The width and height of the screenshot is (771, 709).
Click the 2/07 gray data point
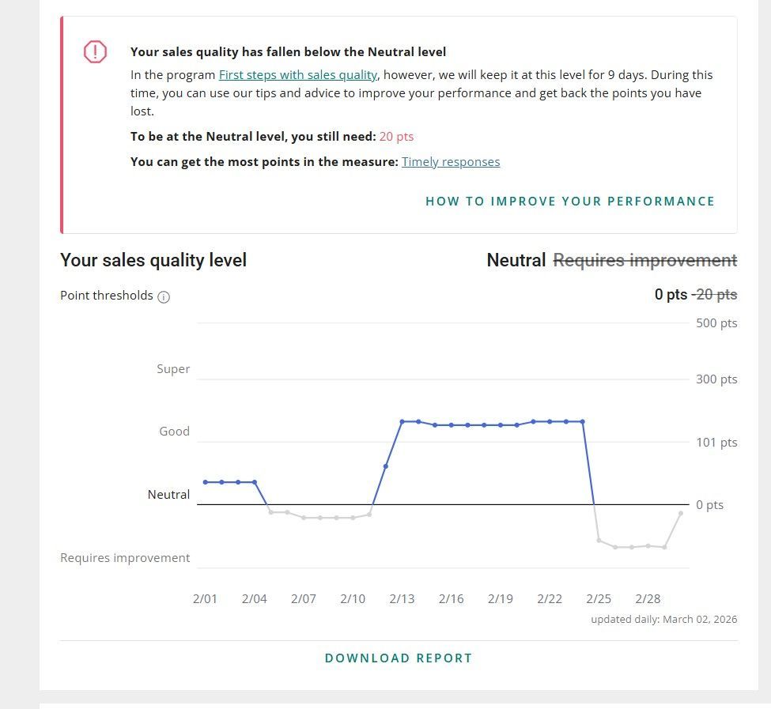pos(304,518)
